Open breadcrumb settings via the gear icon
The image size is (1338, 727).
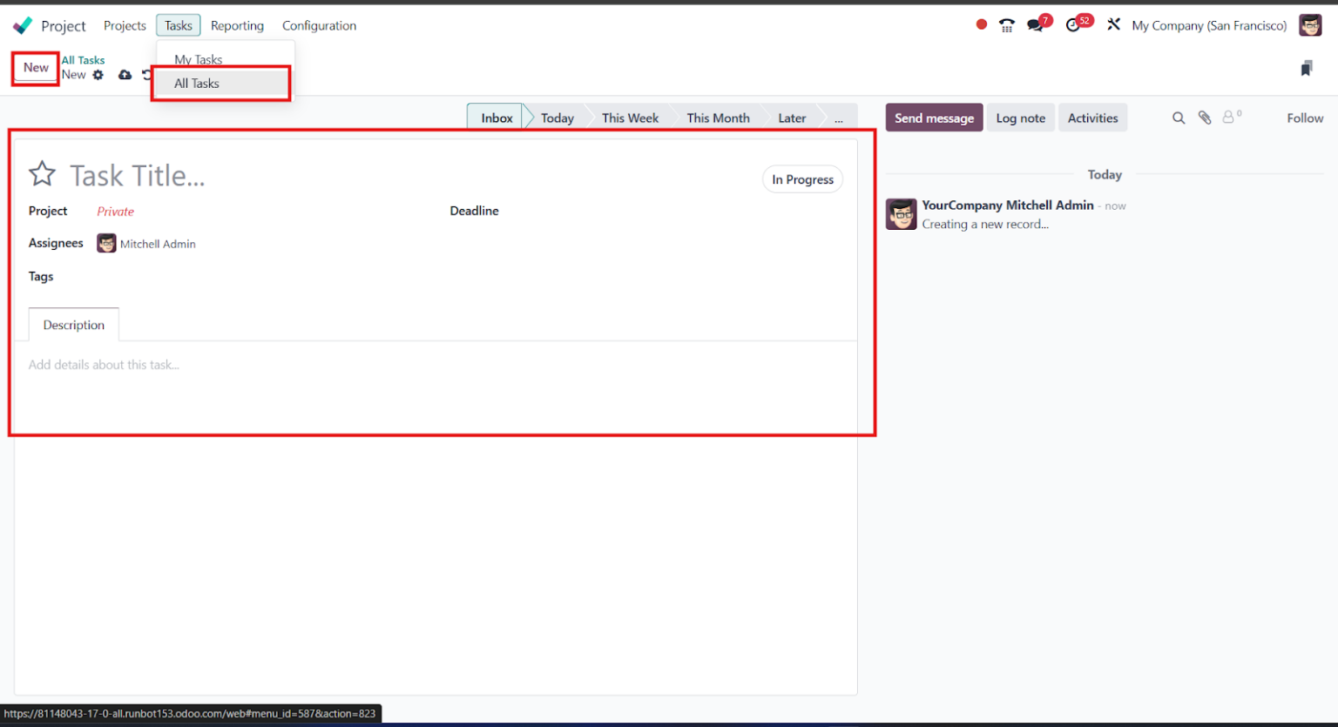pyautogui.click(x=98, y=75)
